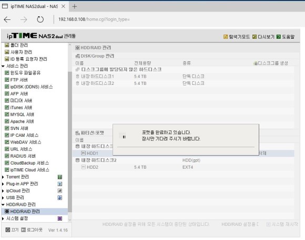Go forward in the browser

(24, 19)
